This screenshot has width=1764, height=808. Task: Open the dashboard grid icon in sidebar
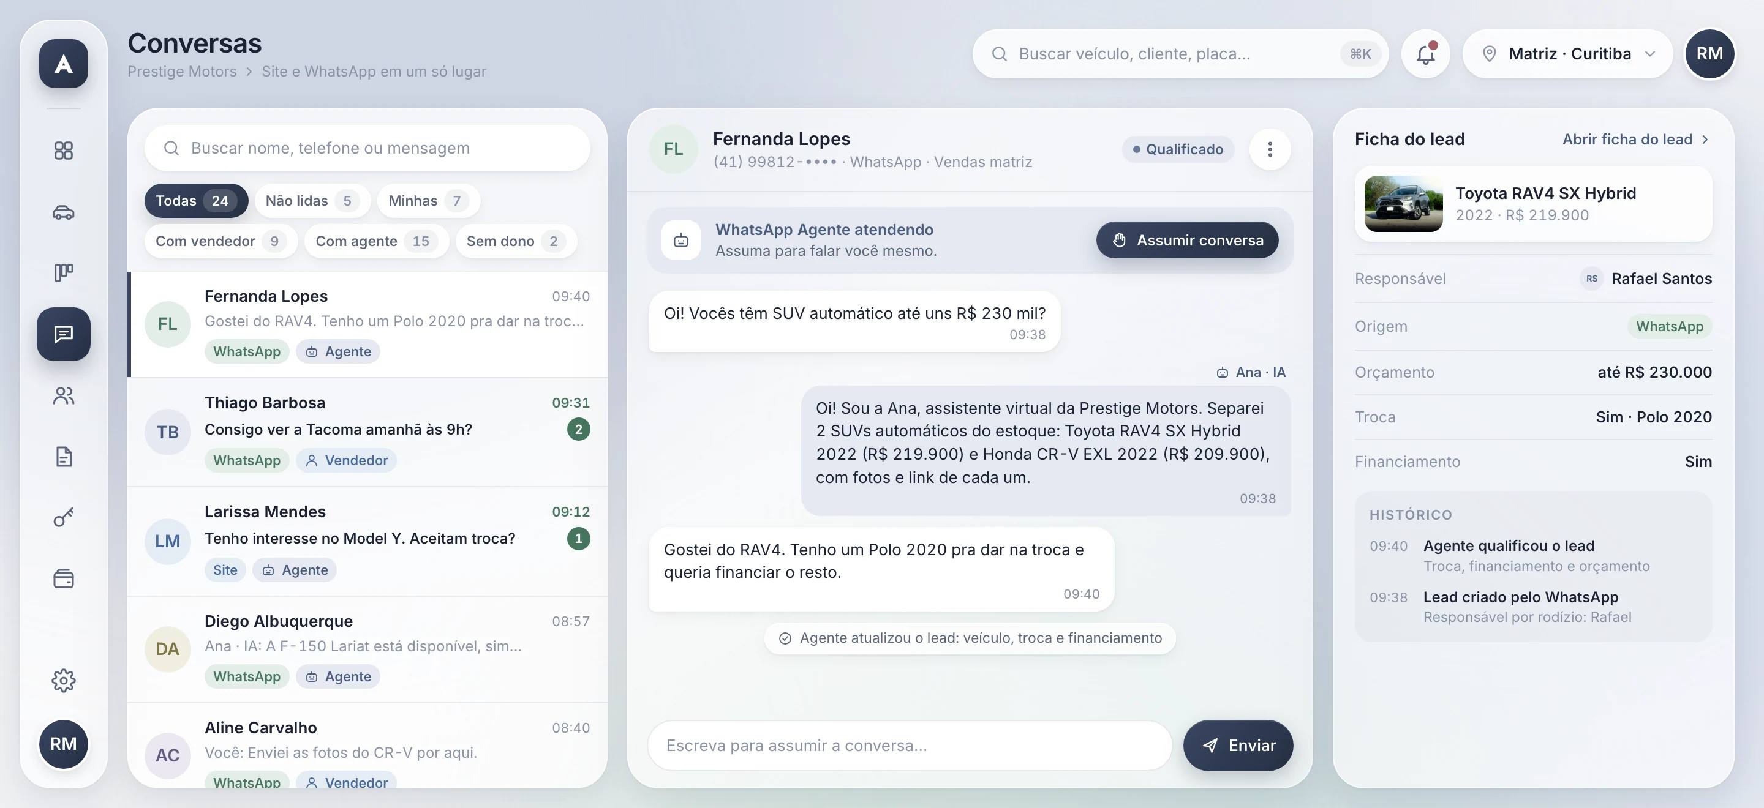[x=64, y=151]
